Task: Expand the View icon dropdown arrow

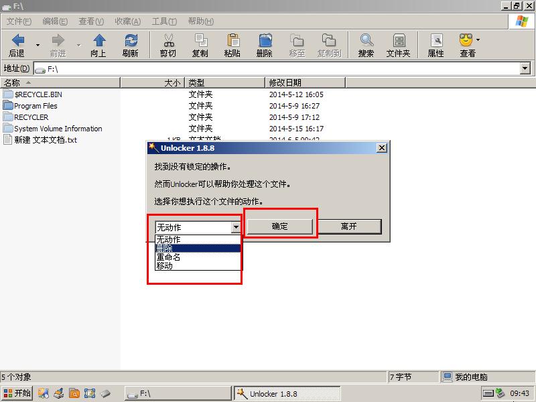Action: tap(478, 40)
